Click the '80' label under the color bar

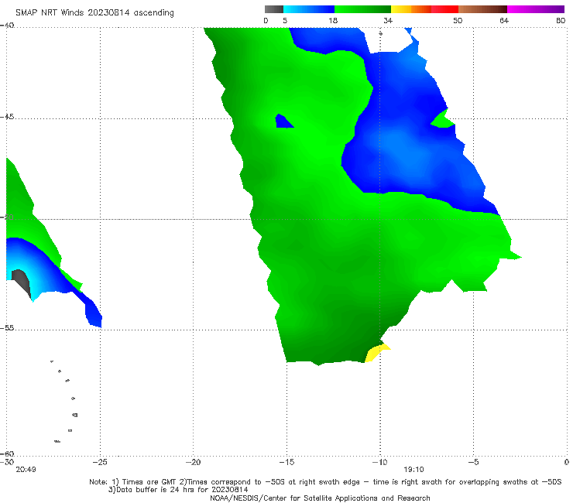pos(561,20)
